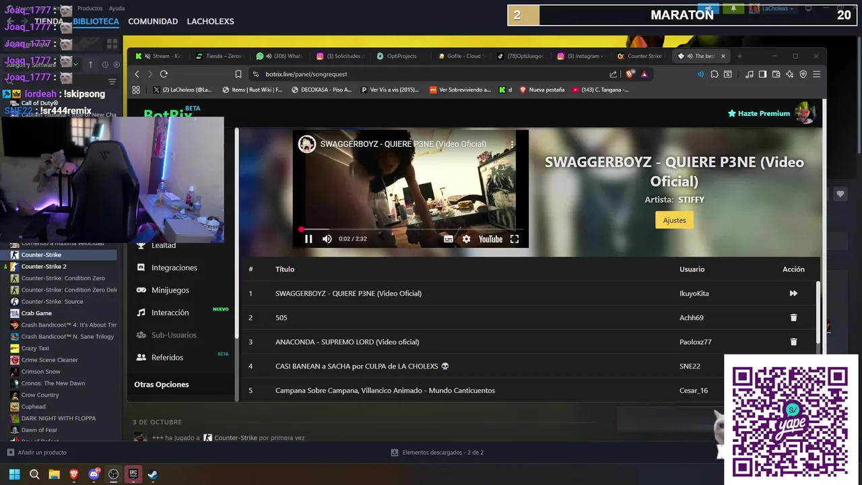862x485 pixels.
Task: Open the BotRix profile avatar
Action: (804, 113)
